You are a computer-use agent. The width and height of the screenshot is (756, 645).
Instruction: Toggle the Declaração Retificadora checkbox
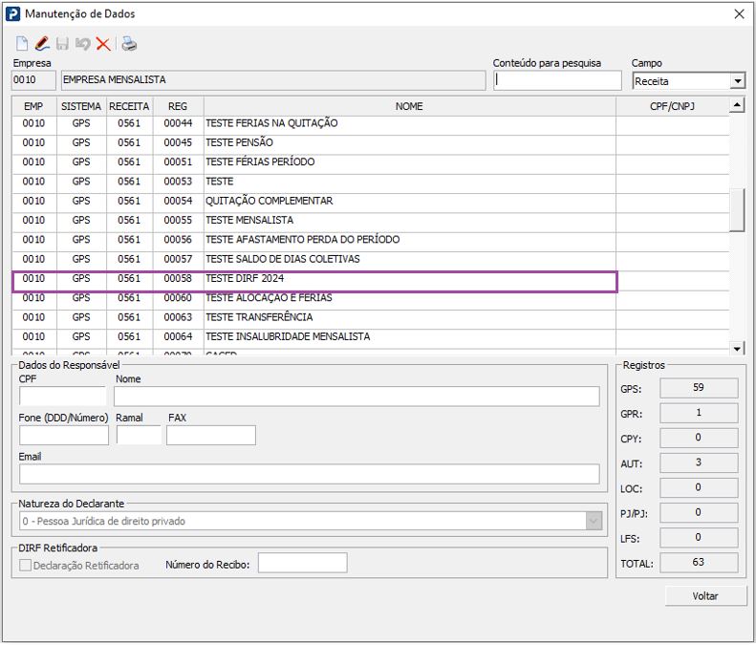click(x=26, y=565)
